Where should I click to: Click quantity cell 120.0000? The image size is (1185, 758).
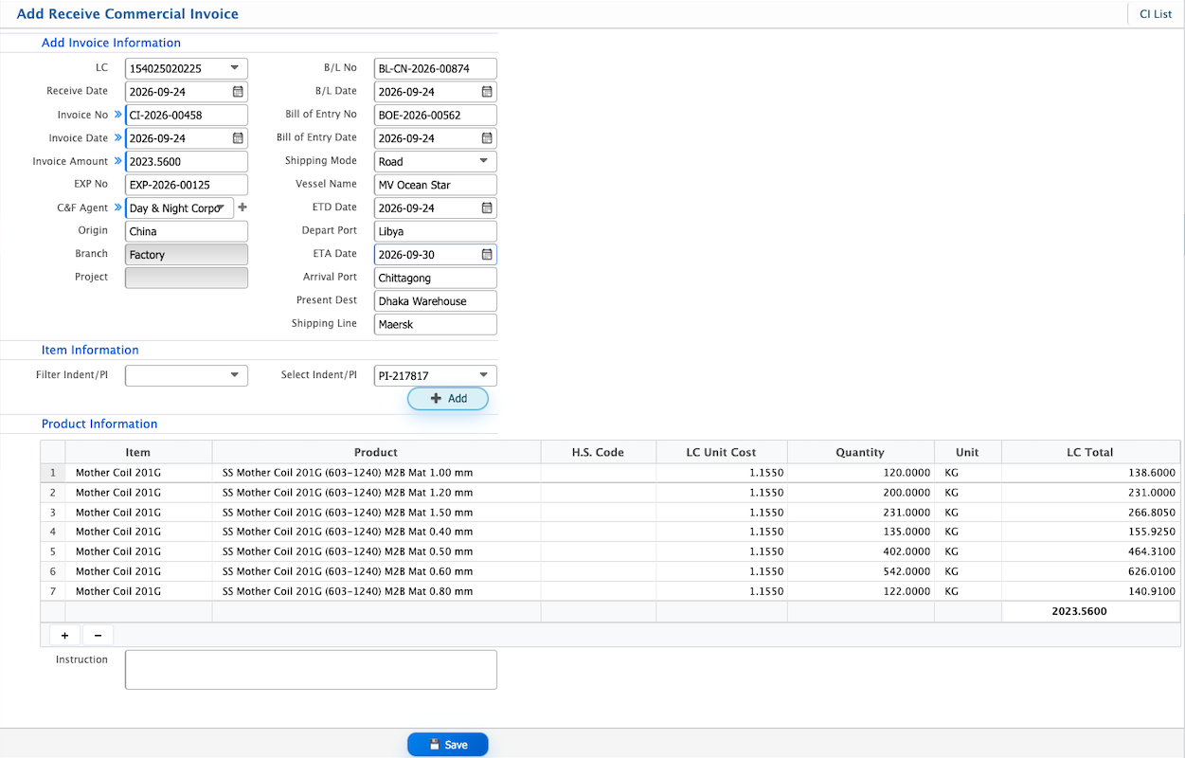(x=861, y=473)
